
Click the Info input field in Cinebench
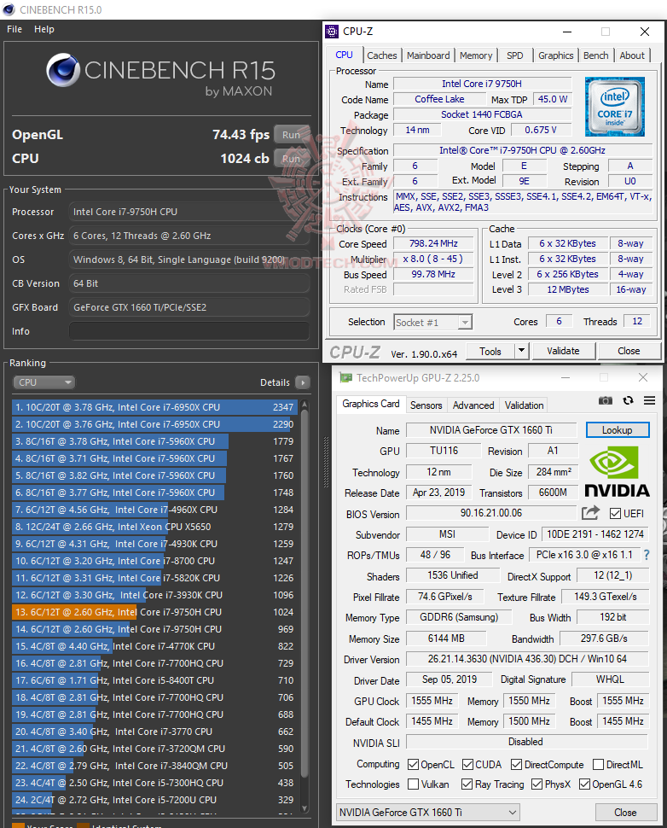click(188, 331)
